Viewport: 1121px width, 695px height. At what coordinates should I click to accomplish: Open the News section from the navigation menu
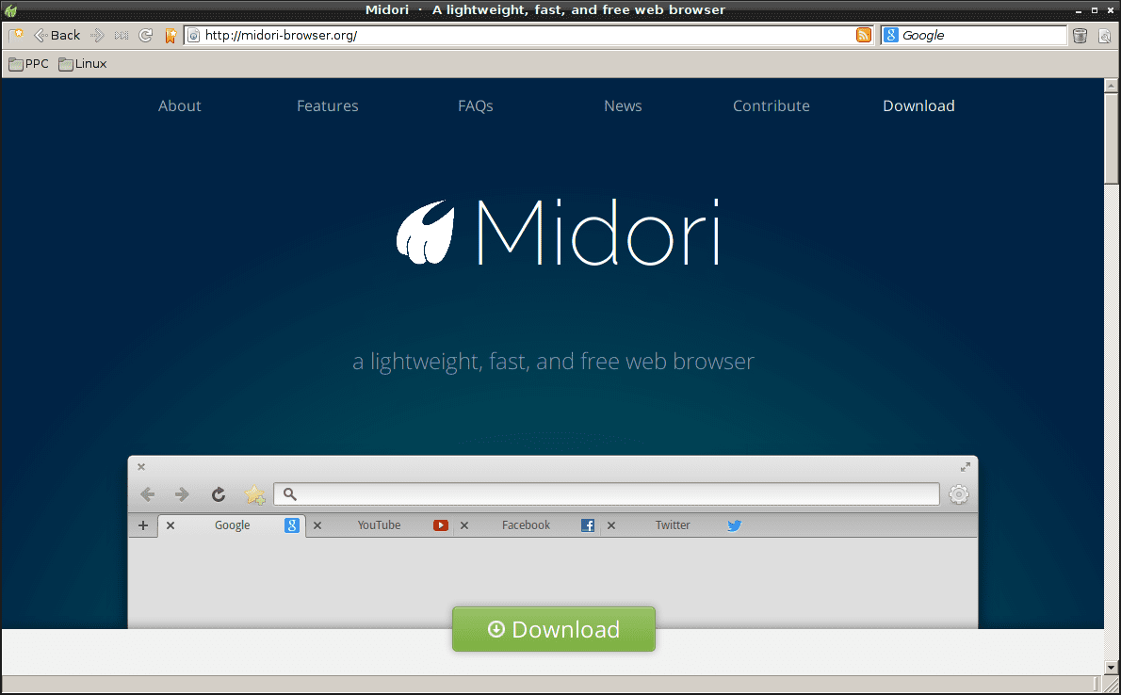(x=623, y=105)
